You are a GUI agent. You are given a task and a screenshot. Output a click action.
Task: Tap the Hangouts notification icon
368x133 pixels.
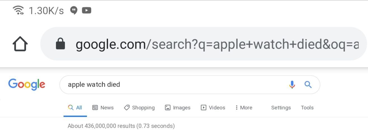pos(74,11)
